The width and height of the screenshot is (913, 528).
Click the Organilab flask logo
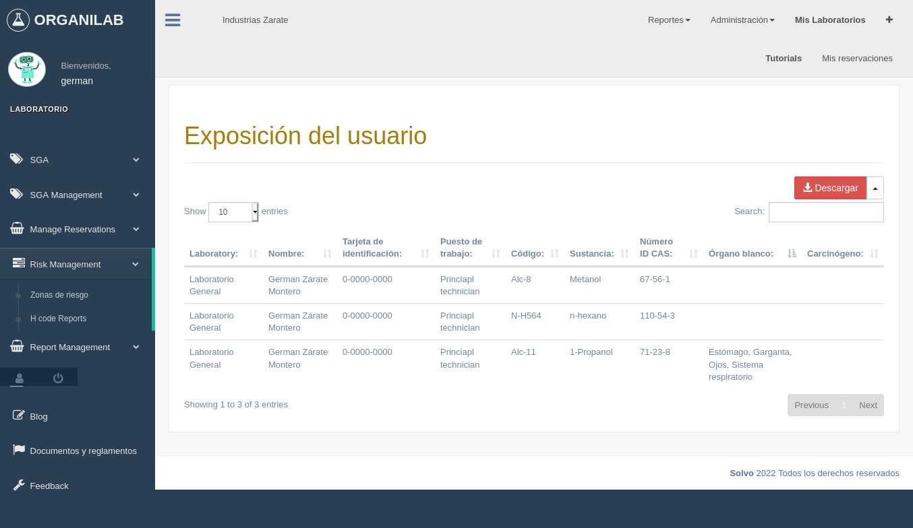[x=18, y=20]
